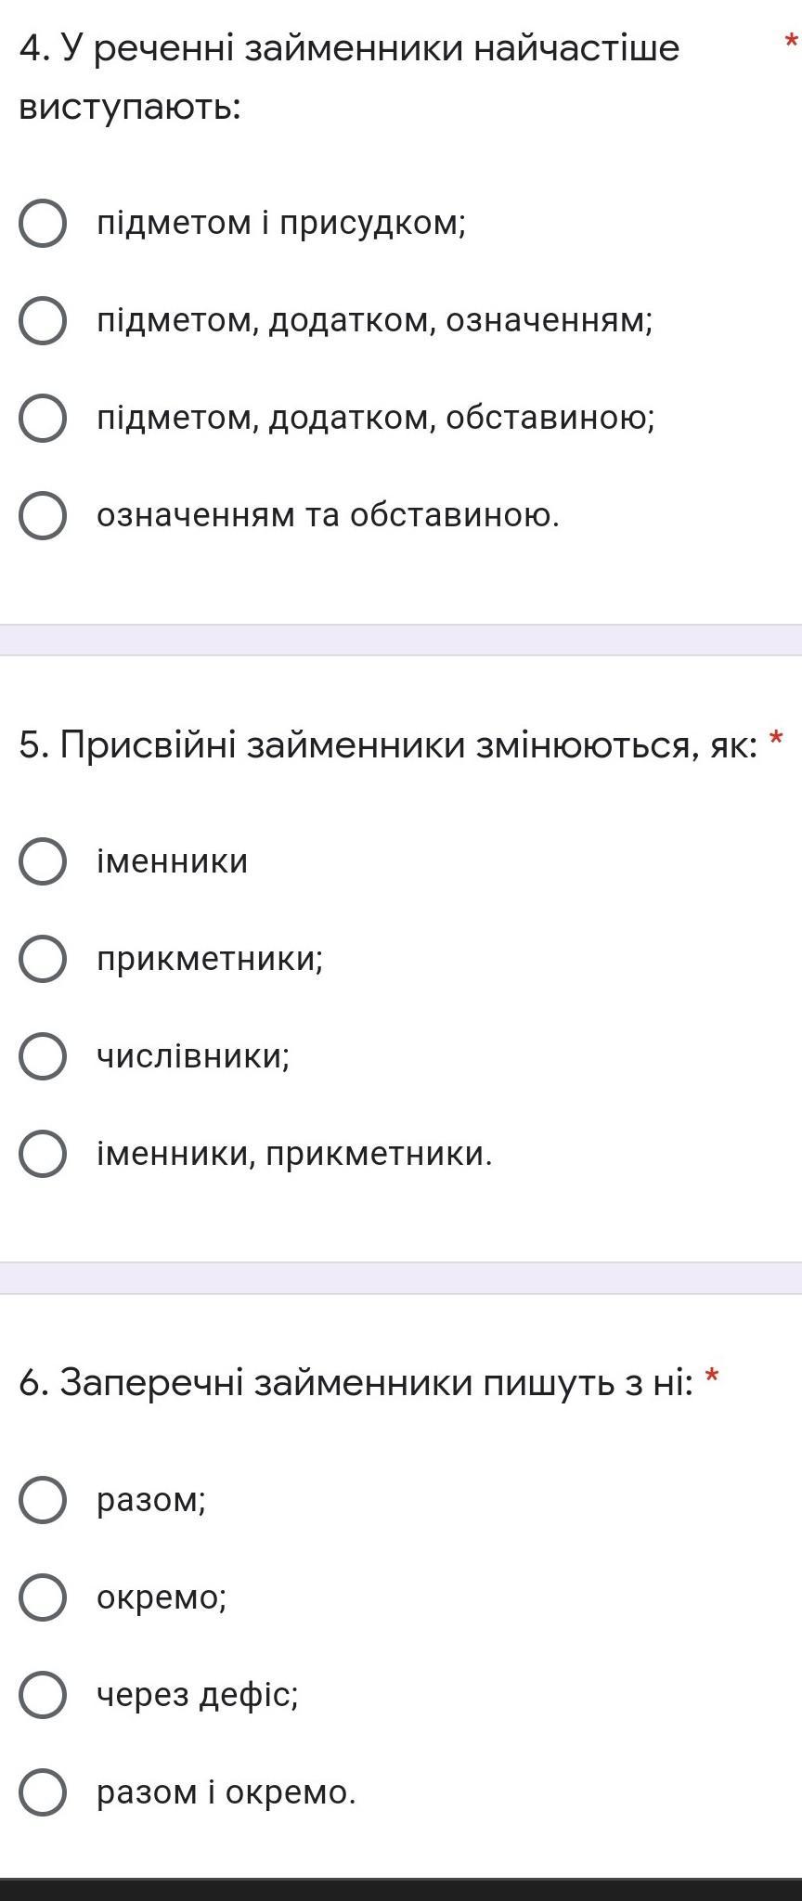The height and width of the screenshot is (1901, 802).
Task: Mark "означенням та обставиною." as answer
Action: (x=43, y=515)
